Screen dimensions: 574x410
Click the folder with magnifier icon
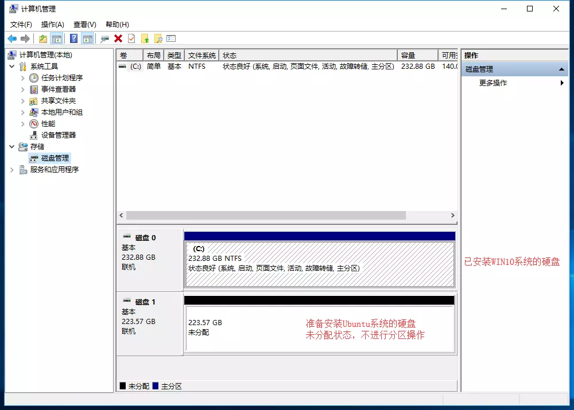(x=158, y=39)
